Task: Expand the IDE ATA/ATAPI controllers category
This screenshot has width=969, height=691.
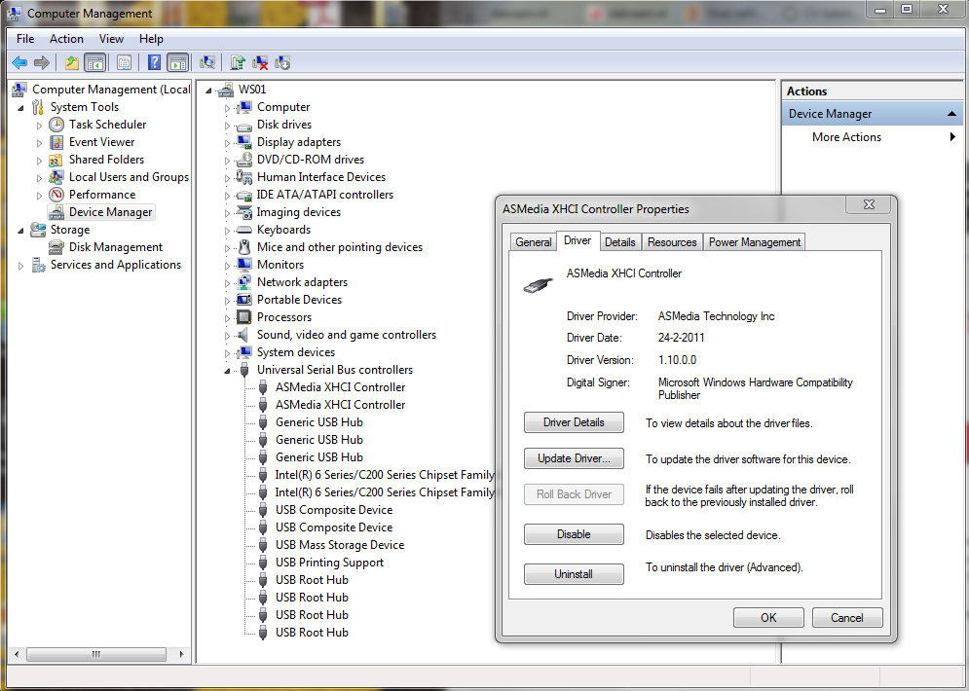Action: pyautogui.click(x=228, y=196)
